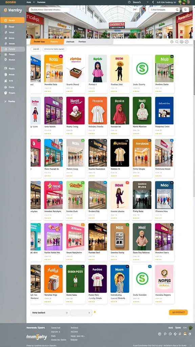Screen dimensions: 195x347
Task: Open the green Noll store card in the first row
Action: [164, 74]
